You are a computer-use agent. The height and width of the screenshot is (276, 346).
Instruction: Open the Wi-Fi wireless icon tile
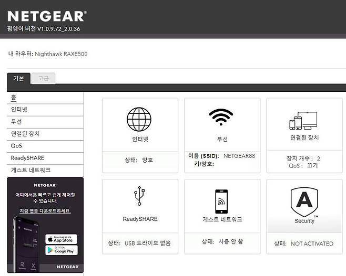pyautogui.click(x=222, y=118)
